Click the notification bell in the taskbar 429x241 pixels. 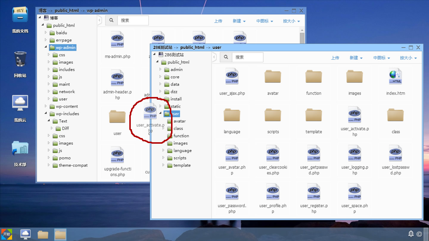coord(411,234)
